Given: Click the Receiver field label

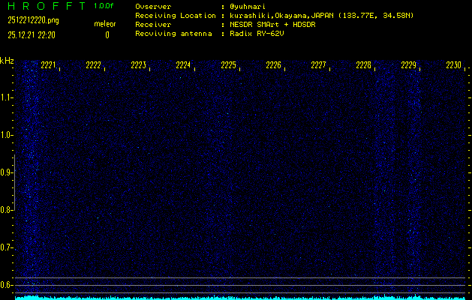Looking at the screenshot, I should (x=153, y=25).
